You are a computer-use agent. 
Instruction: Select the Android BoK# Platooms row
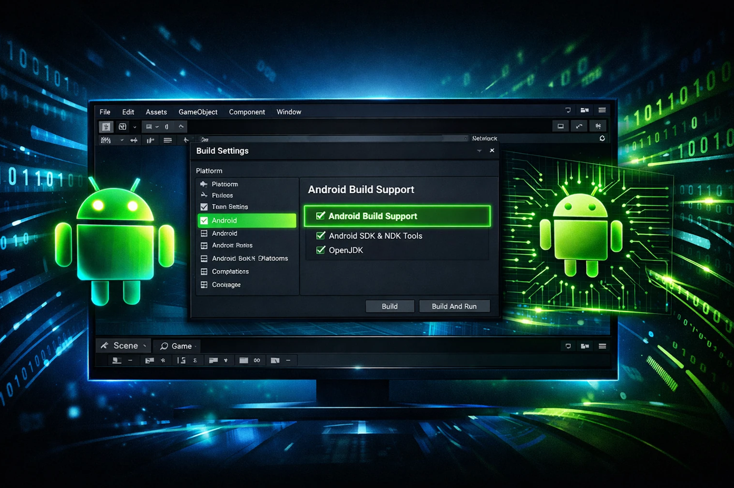[x=247, y=258]
